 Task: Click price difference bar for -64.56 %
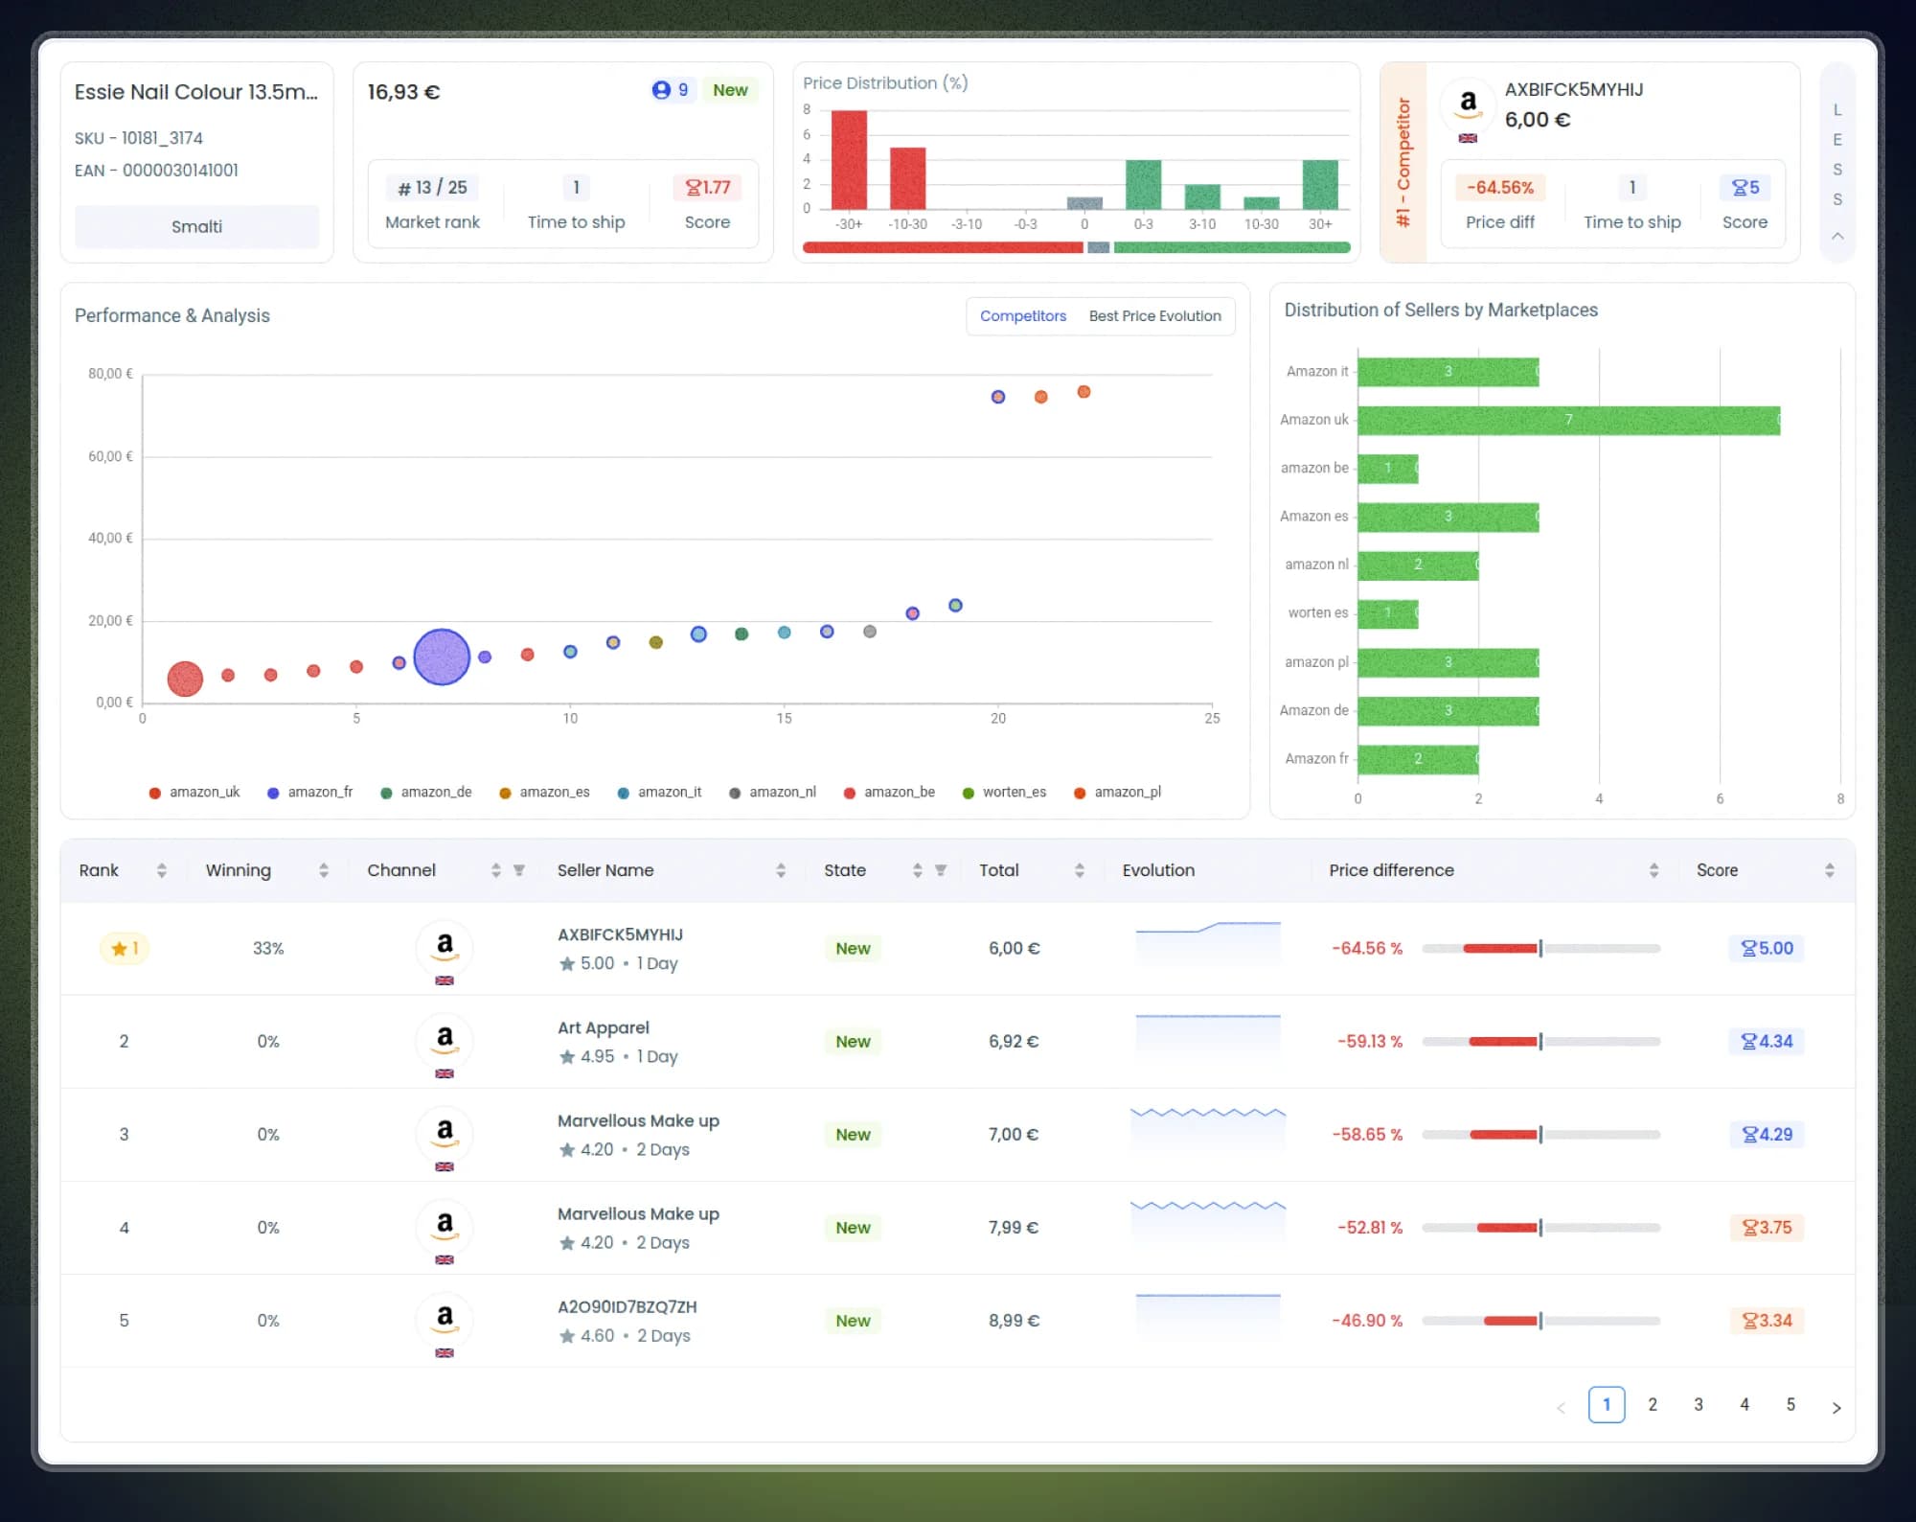click(1541, 948)
